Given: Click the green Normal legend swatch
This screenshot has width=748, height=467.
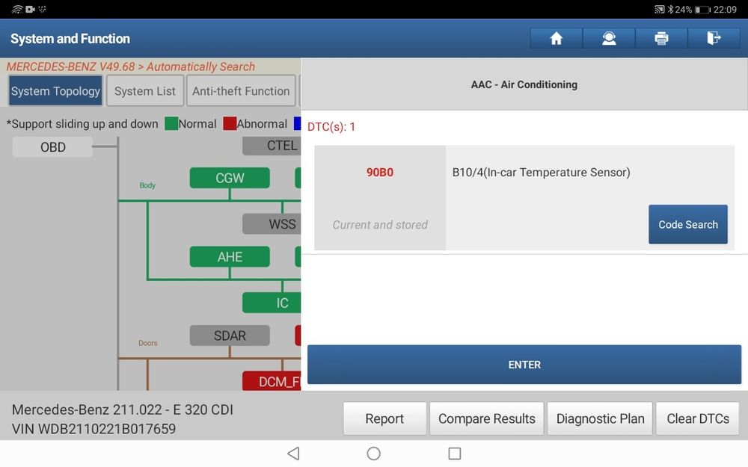Looking at the screenshot, I should (x=171, y=124).
